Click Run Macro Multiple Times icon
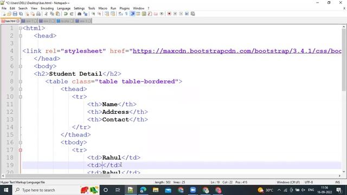The image size is (347, 195). point(187,14)
